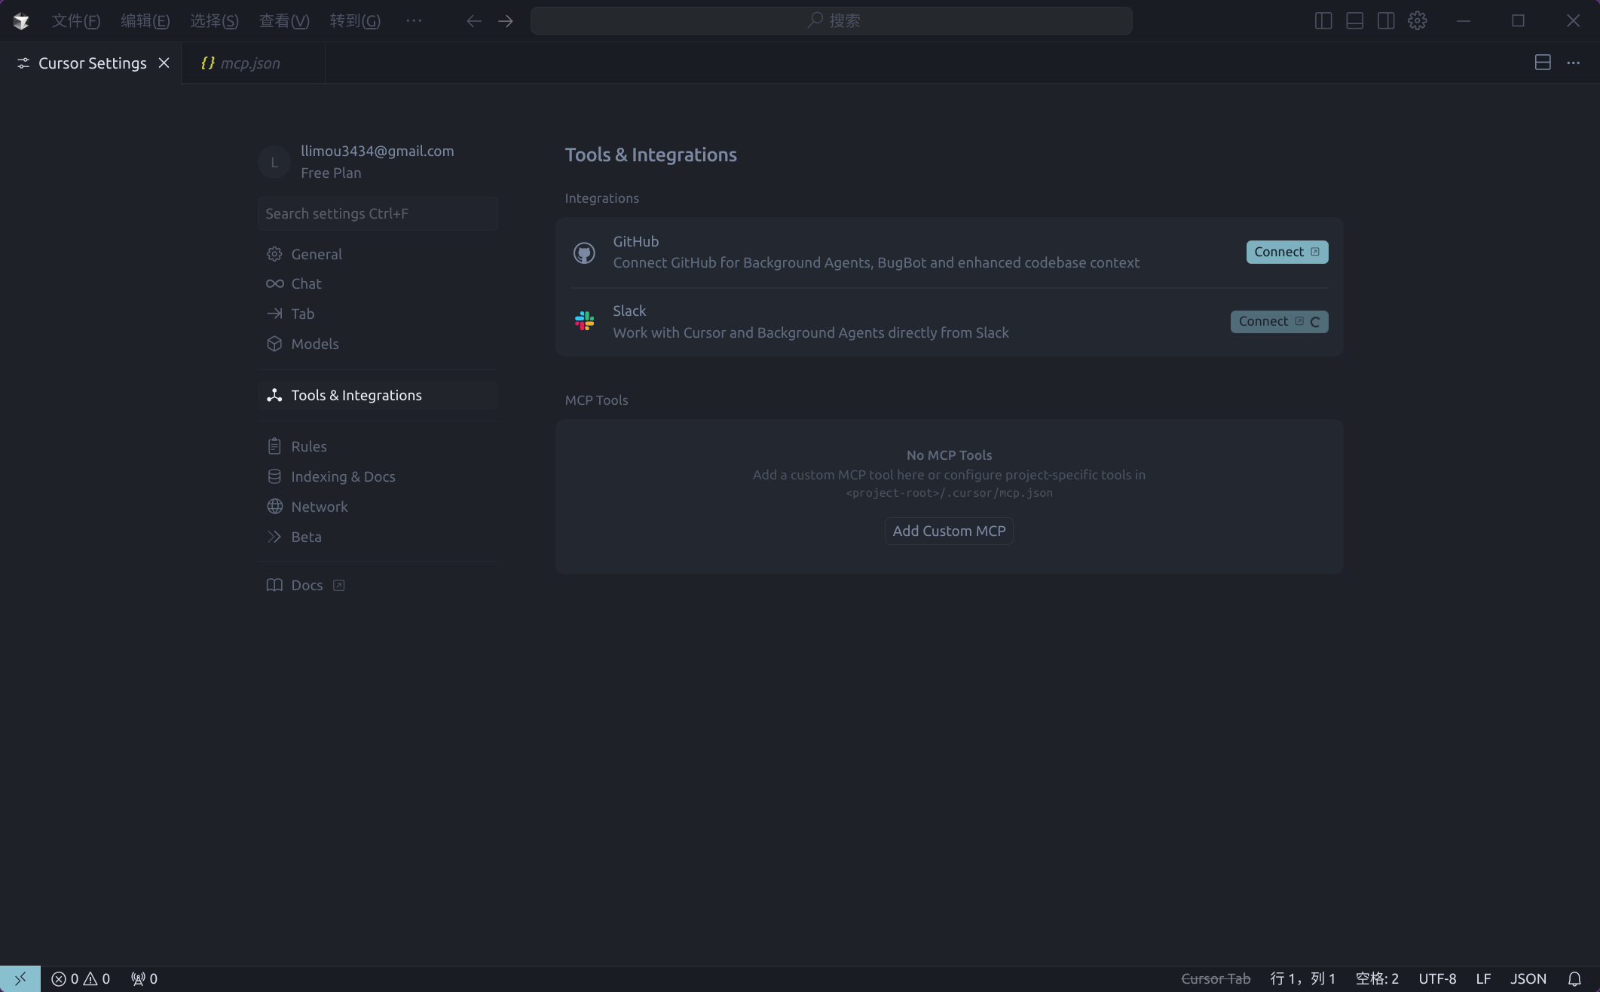Toggle the bottom panel layout icon
The image size is (1600, 992).
coord(1354,20)
